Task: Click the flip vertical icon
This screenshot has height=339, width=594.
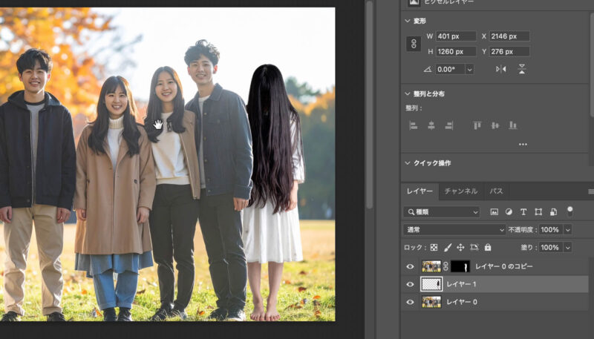Action: click(522, 69)
